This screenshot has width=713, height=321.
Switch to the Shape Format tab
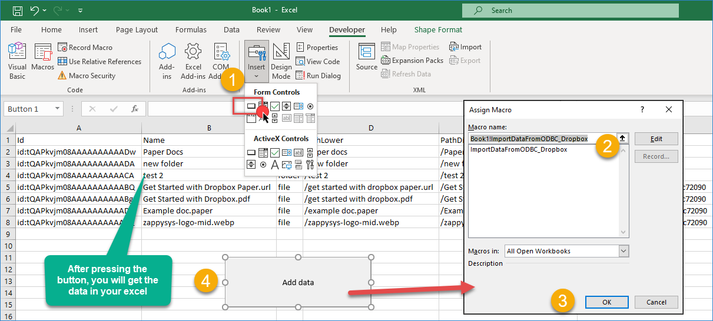pos(438,30)
